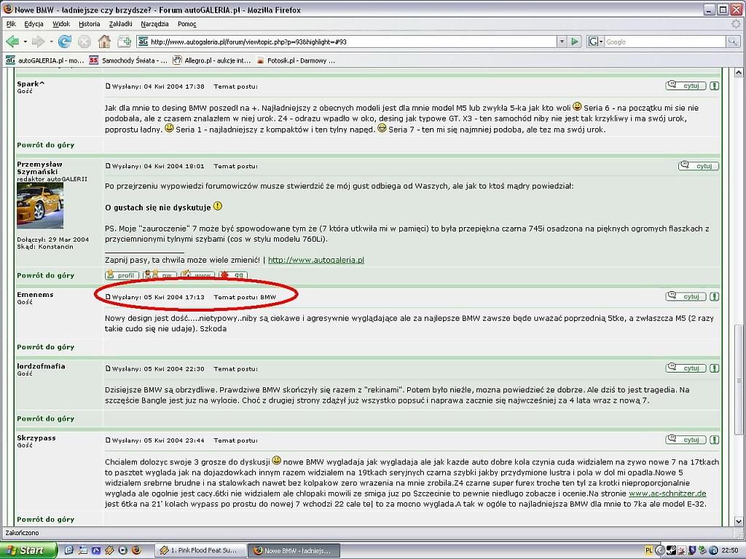Open the http://www.autogaleria.pl signature link
Image resolution: width=746 pixels, height=559 pixels.
(x=316, y=260)
